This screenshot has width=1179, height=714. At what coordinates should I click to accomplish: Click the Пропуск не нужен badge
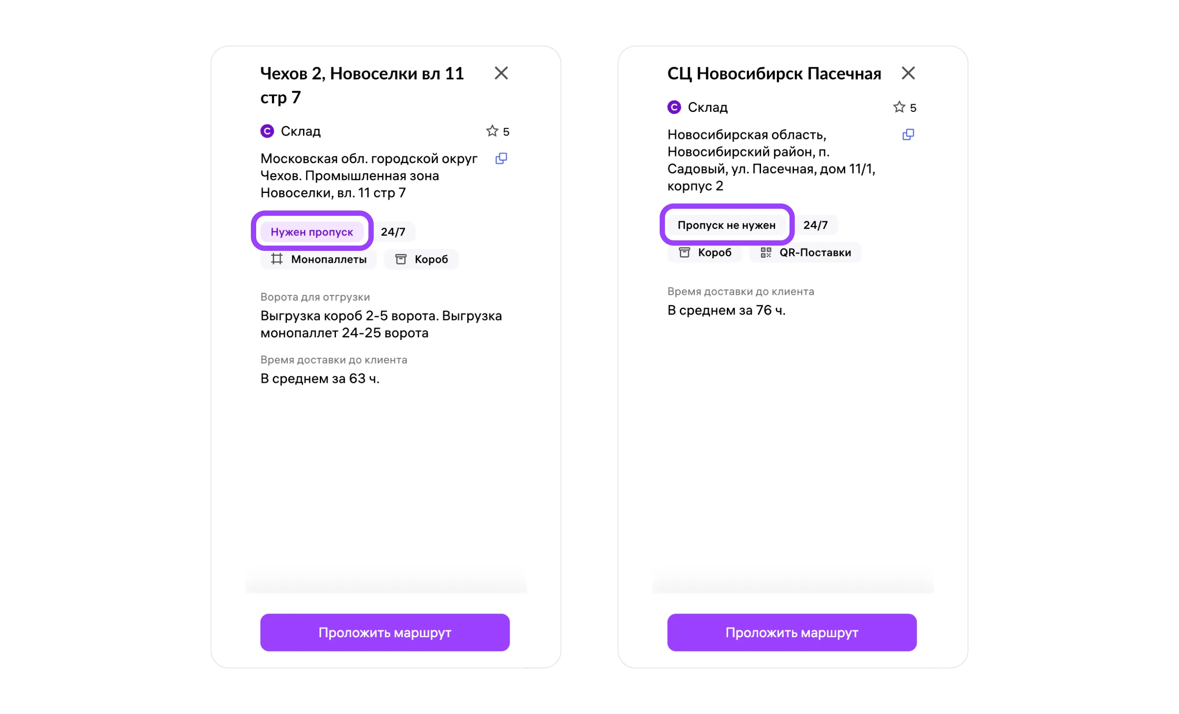pos(726,225)
